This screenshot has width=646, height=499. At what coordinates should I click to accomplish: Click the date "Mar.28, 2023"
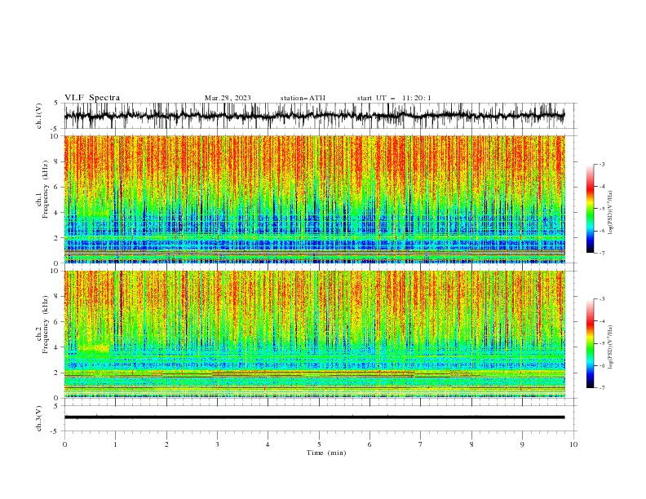[228, 98]
